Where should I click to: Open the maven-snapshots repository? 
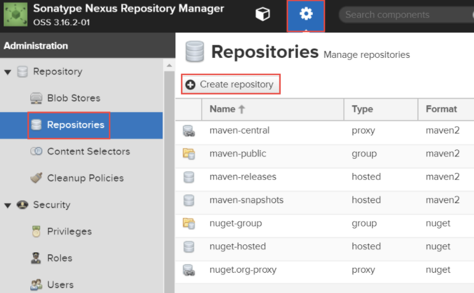tap(246, 200)
